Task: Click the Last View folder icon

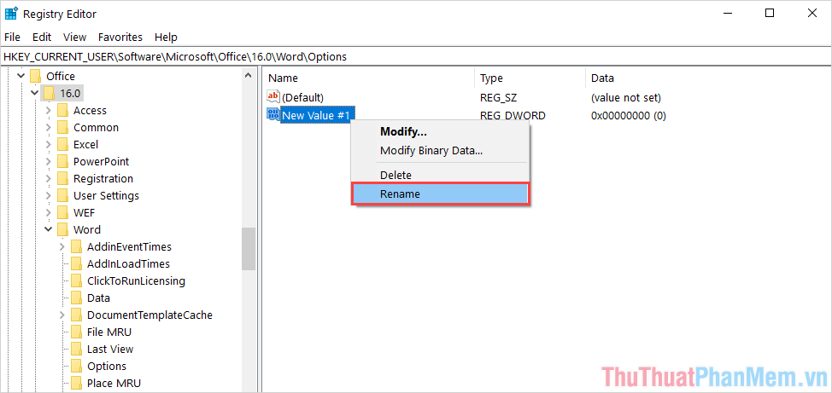Action: point(77,349)
